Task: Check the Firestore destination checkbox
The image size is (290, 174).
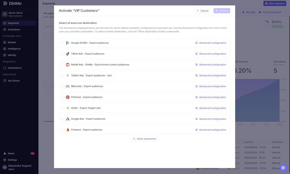Action: (x=63, y=130)
